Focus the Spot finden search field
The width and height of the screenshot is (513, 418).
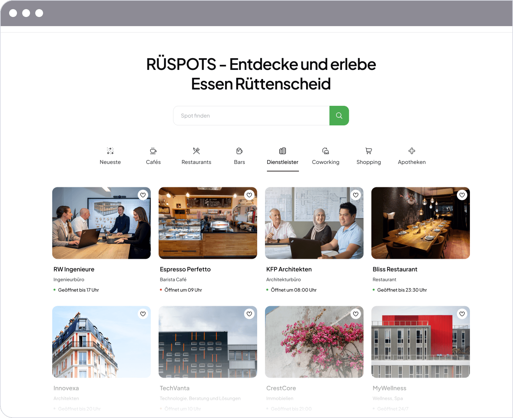(251, 116)
